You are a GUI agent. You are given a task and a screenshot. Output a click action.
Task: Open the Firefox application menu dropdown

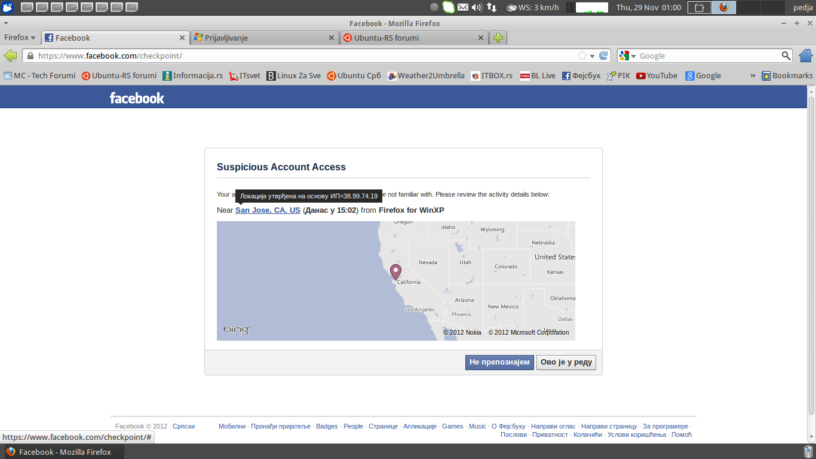[x=20, y=37]
